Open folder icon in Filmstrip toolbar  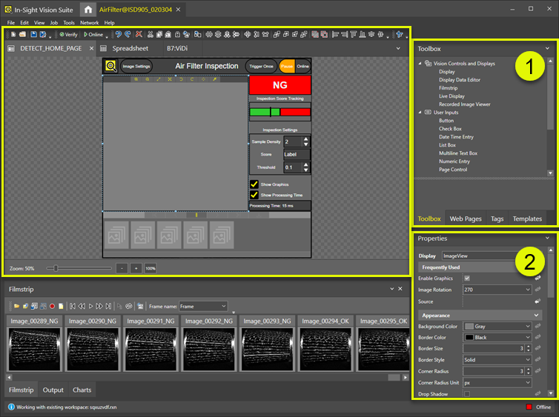coord(15,306)
